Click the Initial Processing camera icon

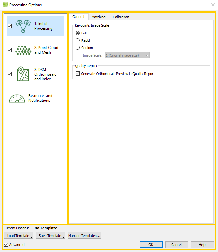point(23,26)
